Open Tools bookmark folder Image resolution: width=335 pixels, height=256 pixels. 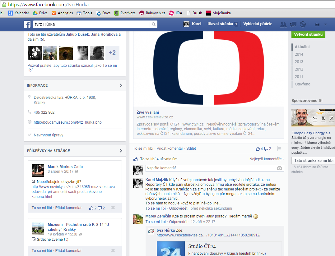pyautogui.click(x=85, y=13)
